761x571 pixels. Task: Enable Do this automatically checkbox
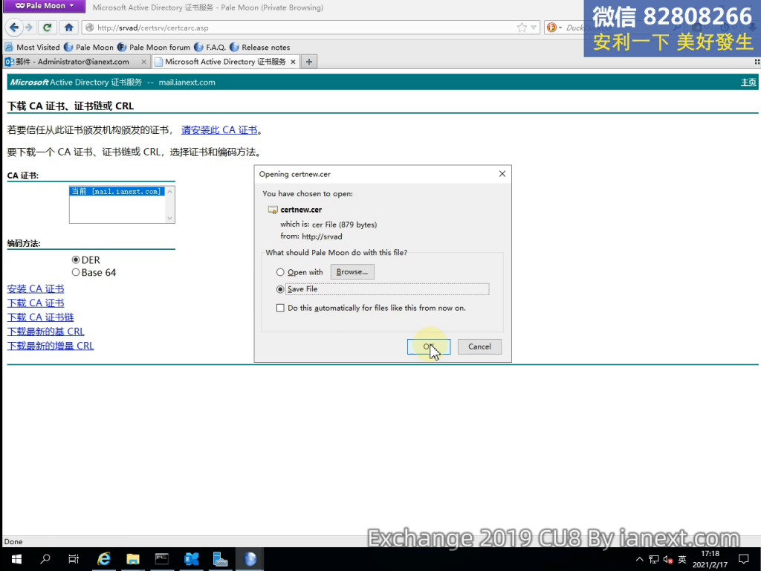point(280,308)
